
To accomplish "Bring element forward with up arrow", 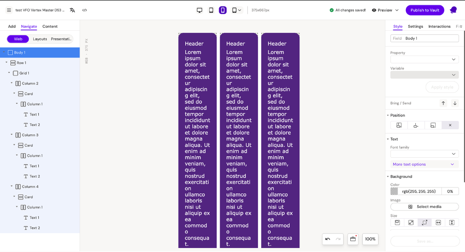I will coord(444,103).
